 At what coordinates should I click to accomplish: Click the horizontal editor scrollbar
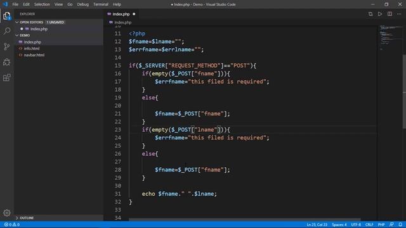tap(245, 219)
